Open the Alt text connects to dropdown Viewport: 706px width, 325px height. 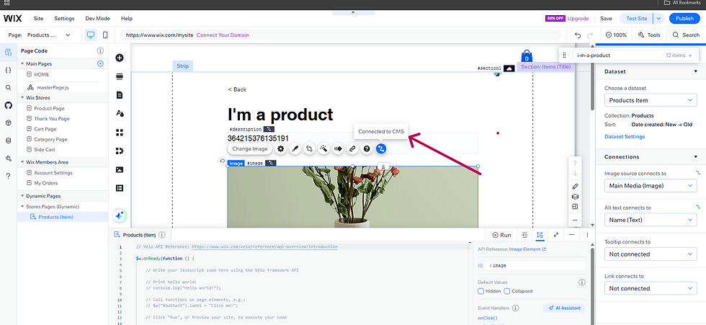tap(651, 220)
